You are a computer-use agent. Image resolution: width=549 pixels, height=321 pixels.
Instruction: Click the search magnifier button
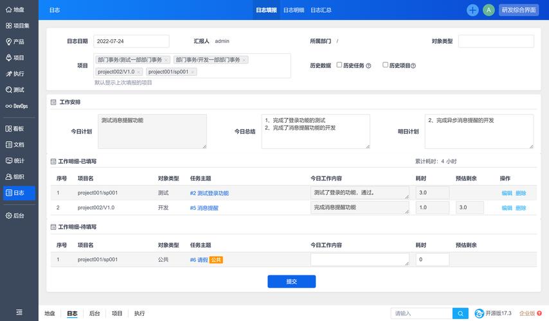[x=460, y=313]
